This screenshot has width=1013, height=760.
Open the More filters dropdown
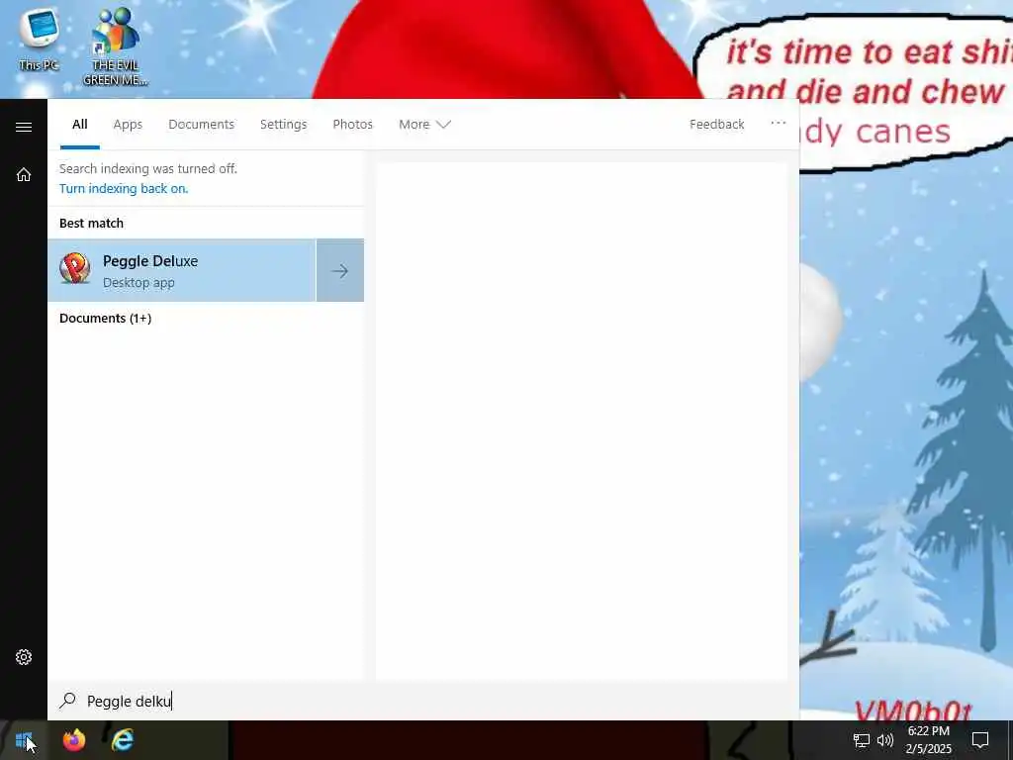click(424, 124)
